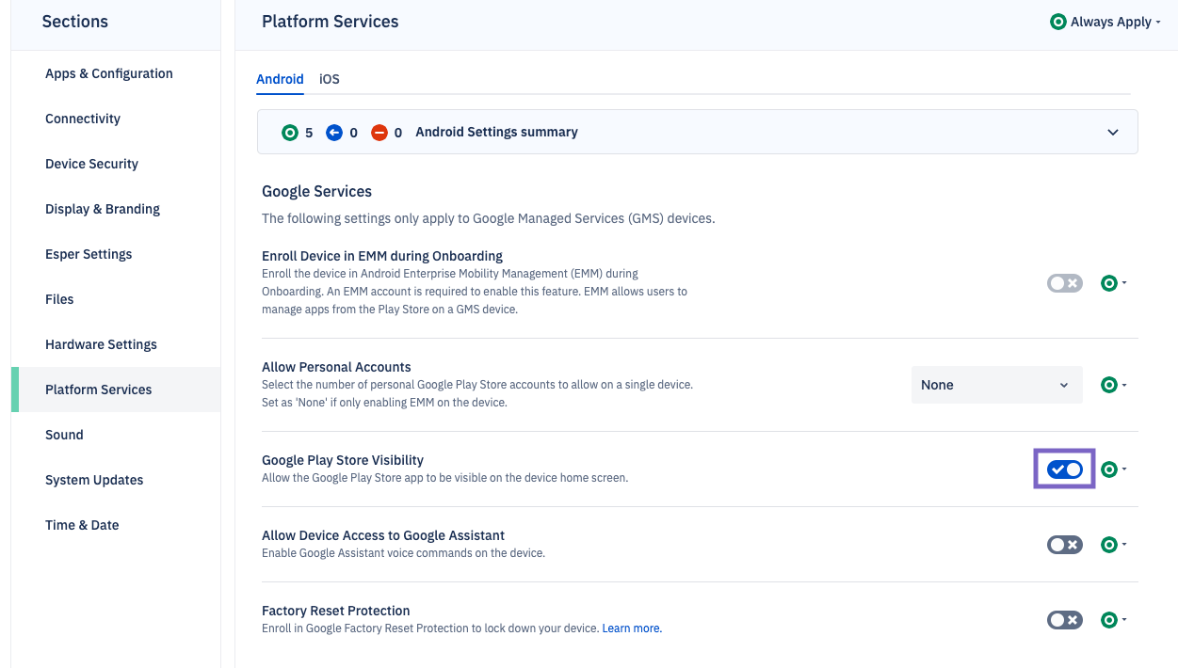This screenshot has height=668, width=1178.
Task: Enable Allow Device Access to Google Assistant
Action: 1064,544
